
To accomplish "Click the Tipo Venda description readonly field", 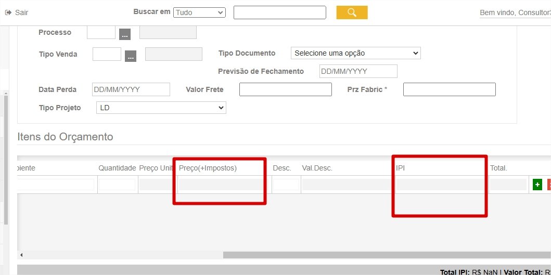I will point(174,54).
